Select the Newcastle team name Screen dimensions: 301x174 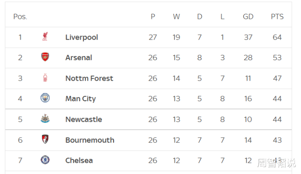84,119
